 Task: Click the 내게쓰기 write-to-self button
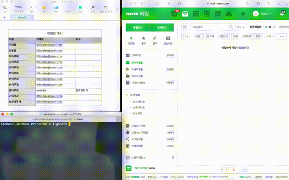[x=162, y=27]
